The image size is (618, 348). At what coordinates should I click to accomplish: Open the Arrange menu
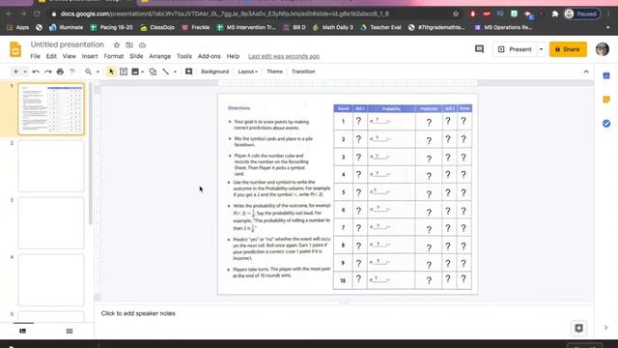click(159, 56)
